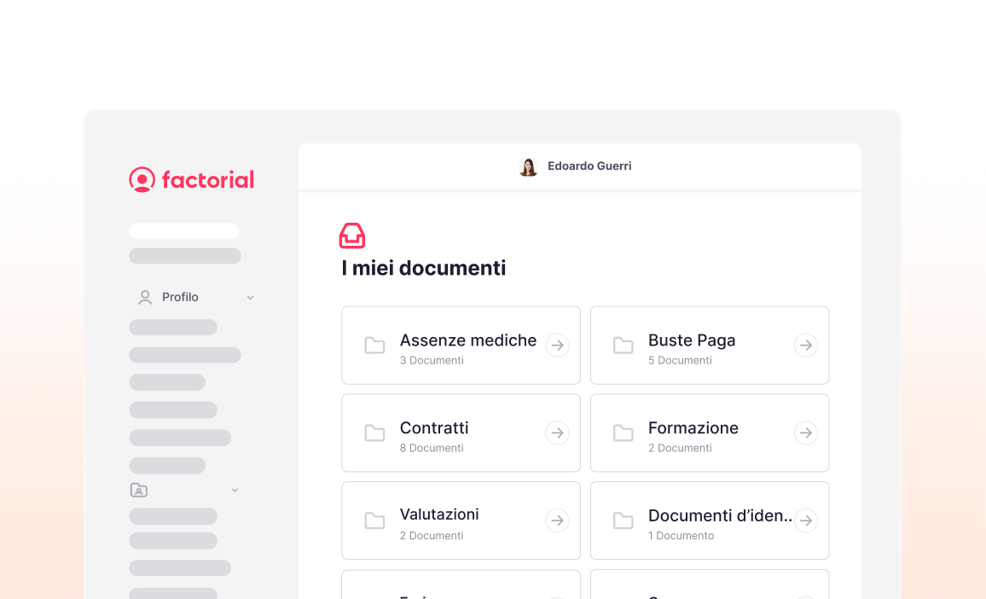The image size is (986, 599).
Task: Select the Profilo person icon
Action: pos(145,298)
